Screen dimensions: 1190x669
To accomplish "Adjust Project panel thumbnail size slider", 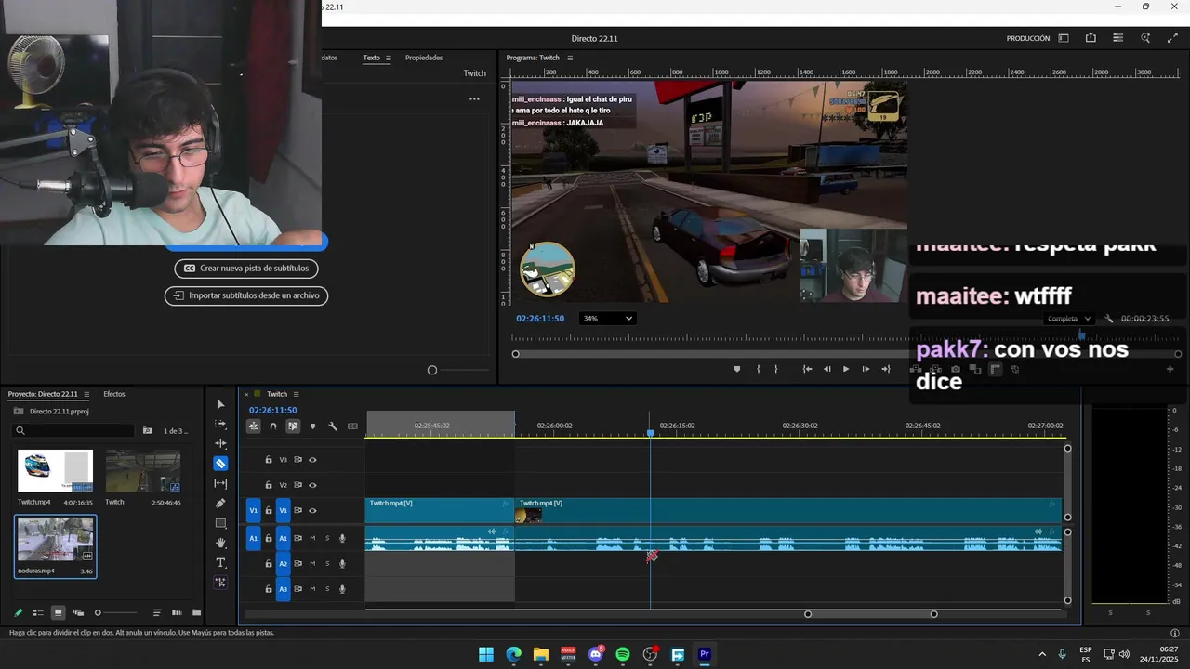I will pyautogui.click(x=98, y=612).
